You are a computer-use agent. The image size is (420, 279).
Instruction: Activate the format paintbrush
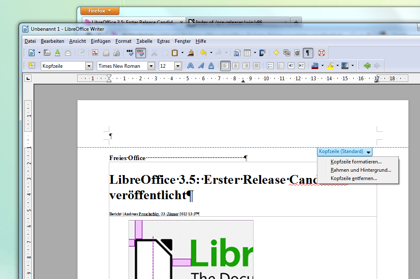click(191, 53)
